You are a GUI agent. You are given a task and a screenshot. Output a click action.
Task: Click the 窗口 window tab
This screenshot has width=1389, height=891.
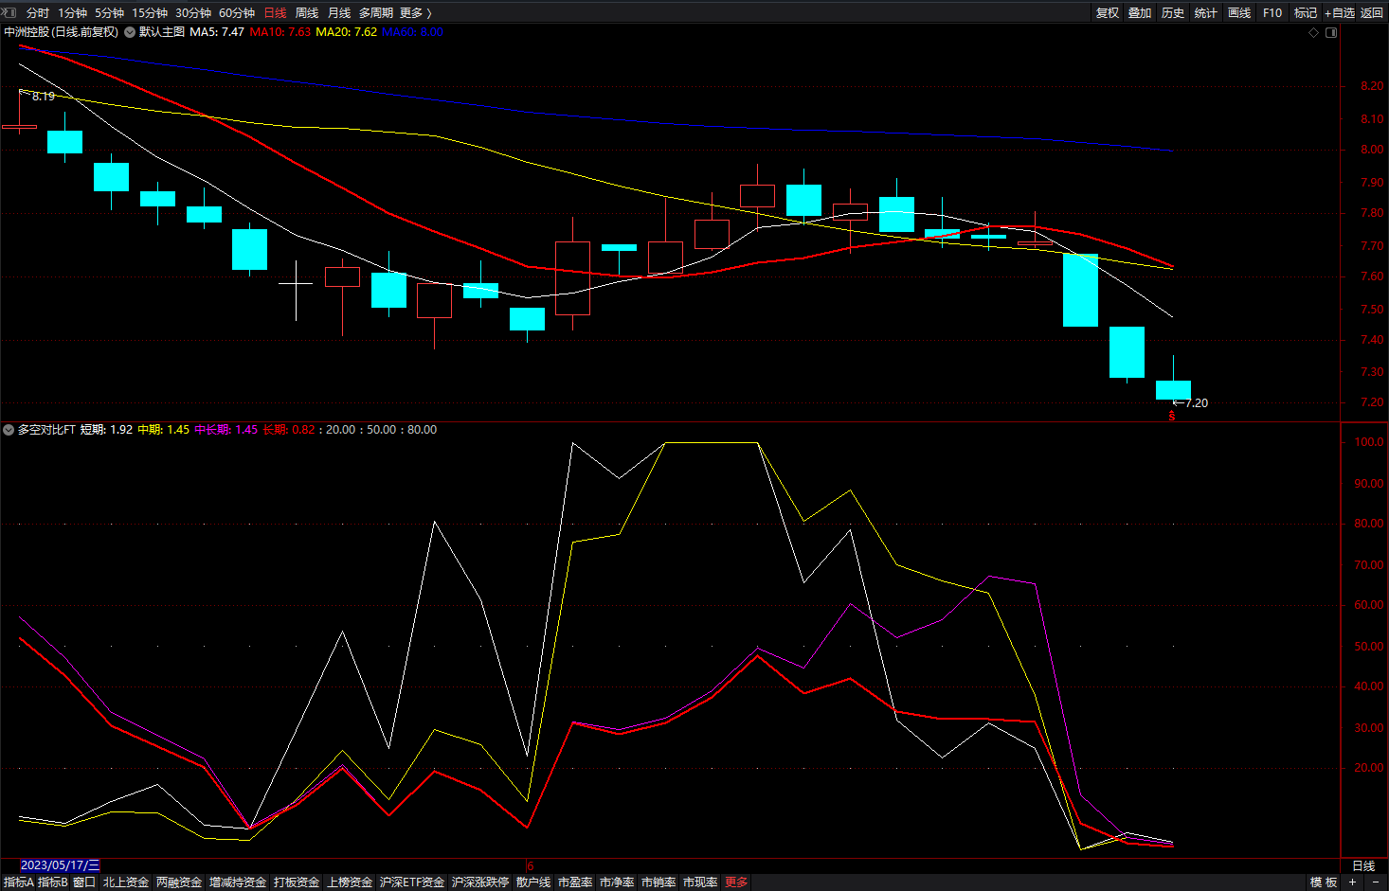(x=84, y=882)
